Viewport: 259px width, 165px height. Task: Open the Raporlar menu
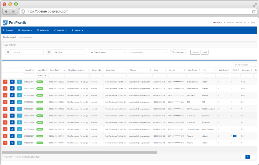pos(60,30)
